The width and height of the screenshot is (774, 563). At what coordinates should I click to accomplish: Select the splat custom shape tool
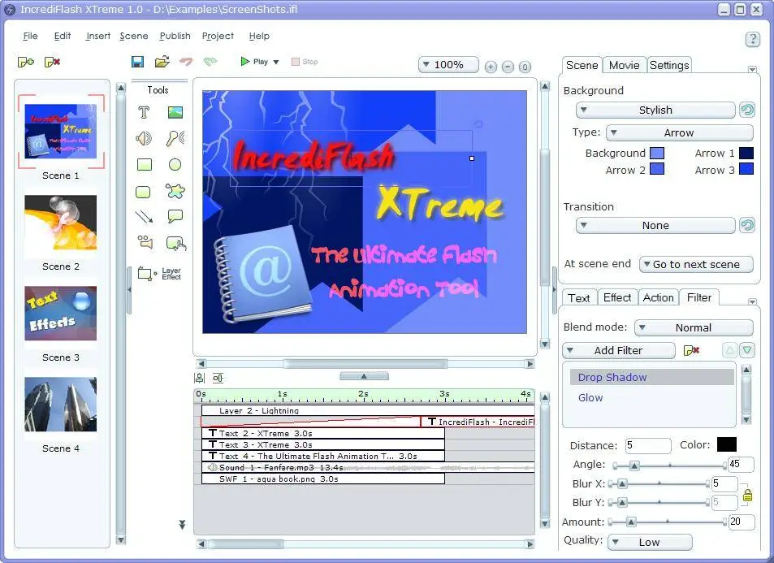click(175, 191)
